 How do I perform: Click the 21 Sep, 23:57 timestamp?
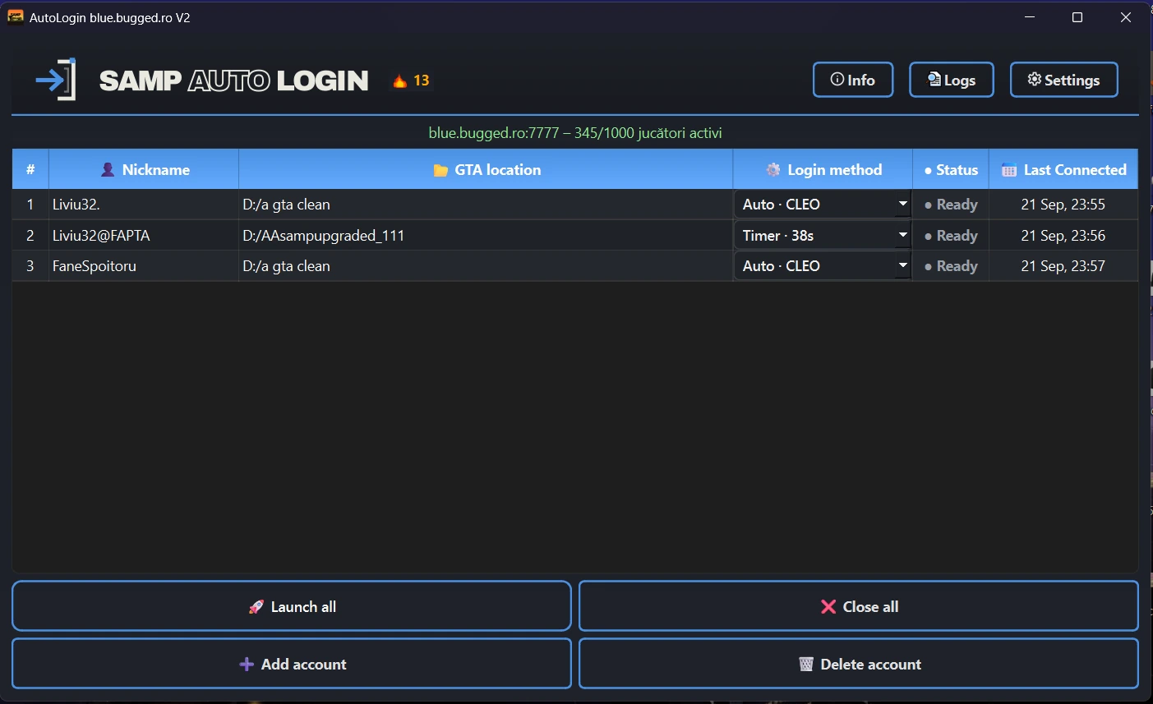[1063, 266]
